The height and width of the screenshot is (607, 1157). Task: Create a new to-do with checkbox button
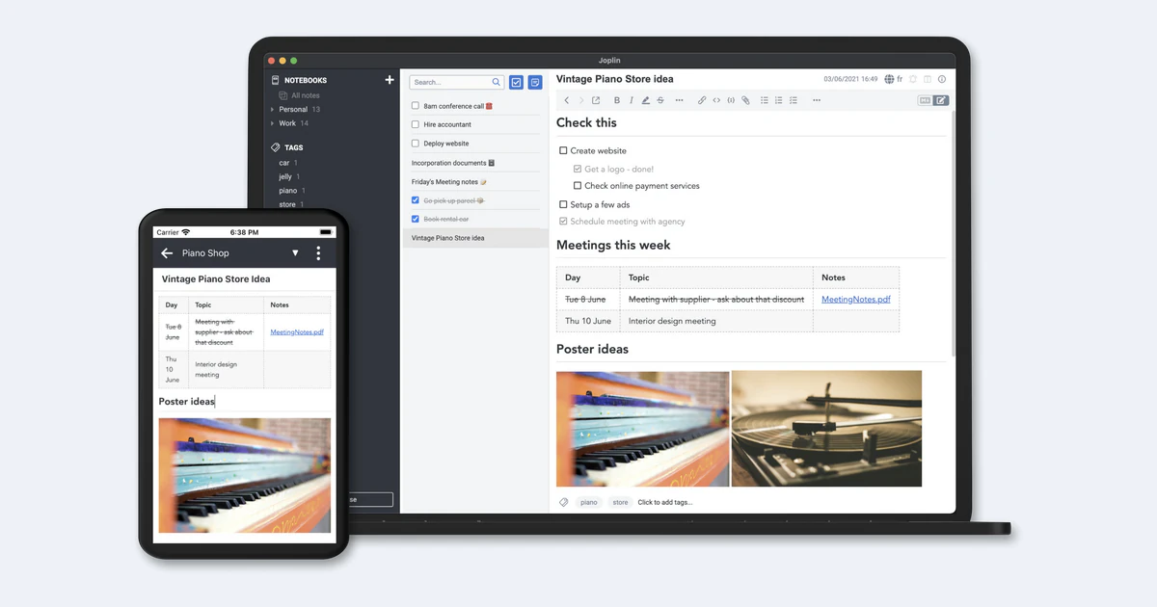(x=516, y=83)
